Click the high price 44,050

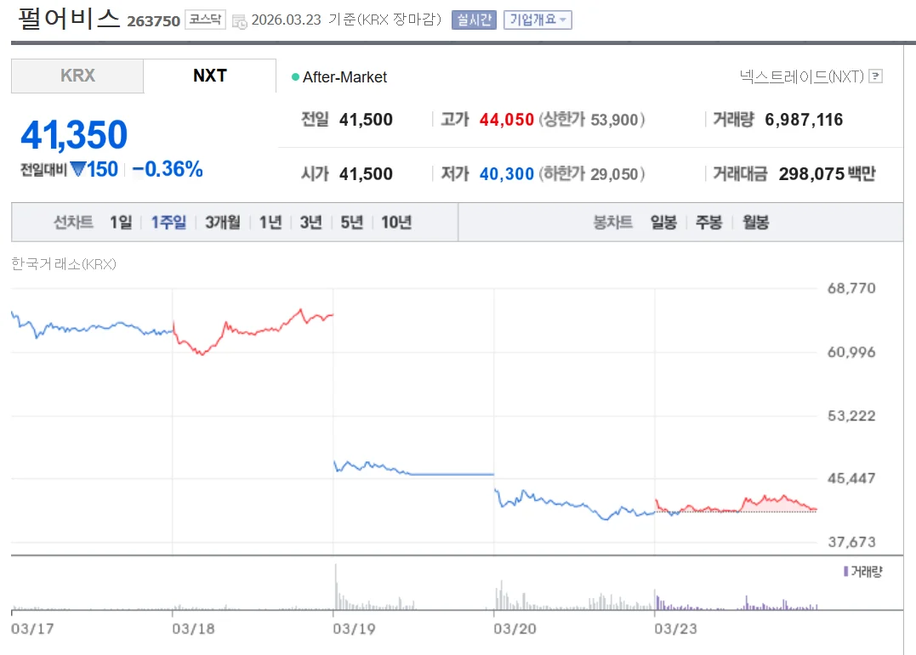click(x=507, y=120)
